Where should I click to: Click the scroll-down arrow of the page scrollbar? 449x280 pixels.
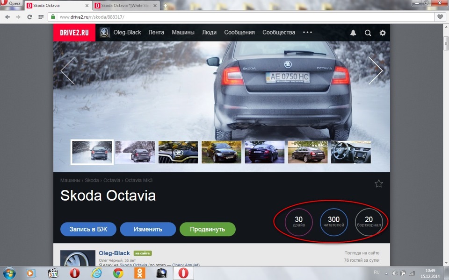point(446,263)
